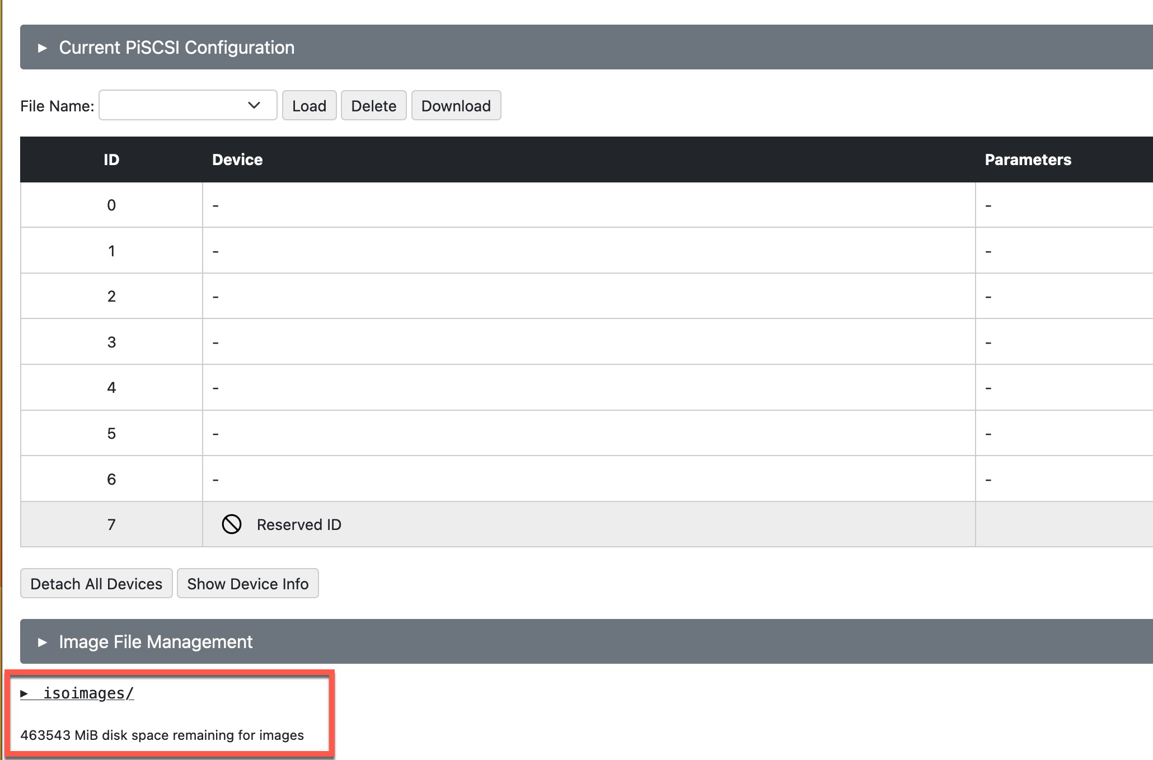This screenshot has height=760, width=1153.
Task: Click Detach All Devices button
Action: [96, 583]
